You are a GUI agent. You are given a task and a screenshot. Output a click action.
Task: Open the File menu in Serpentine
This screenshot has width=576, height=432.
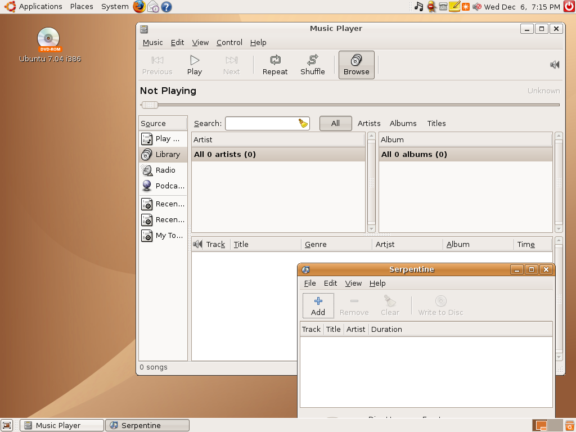pyautogui.click(x=310, y=283)
